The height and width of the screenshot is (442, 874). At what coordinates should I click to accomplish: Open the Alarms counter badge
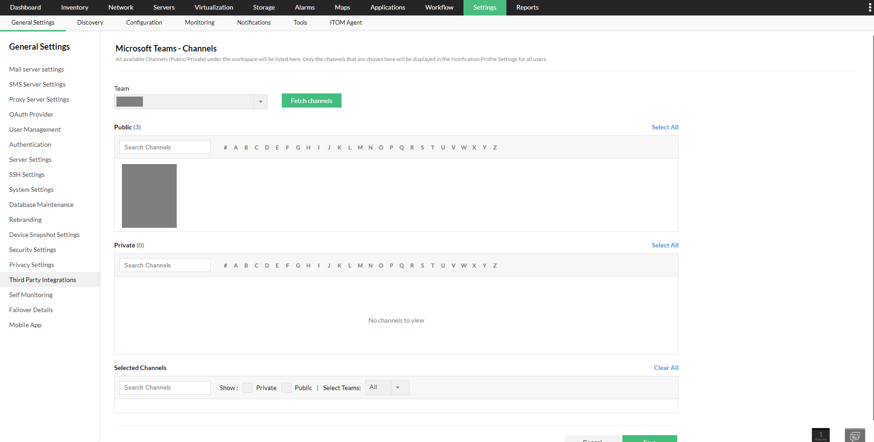point(821,436)
